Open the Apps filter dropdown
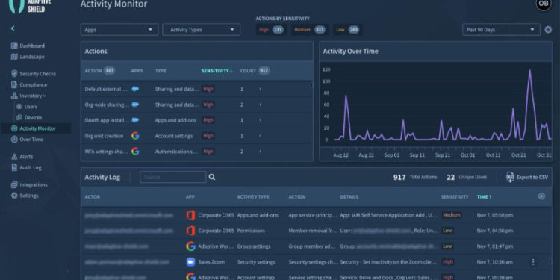The image size is (560, 280). 119,30
